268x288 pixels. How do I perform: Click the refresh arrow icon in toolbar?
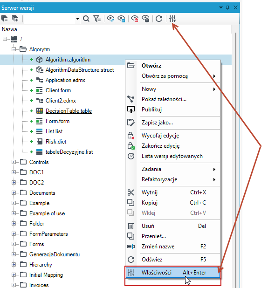159,19
